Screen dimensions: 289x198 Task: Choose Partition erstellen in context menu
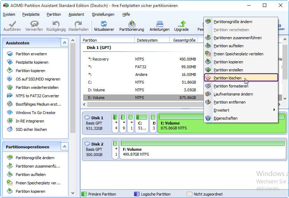(241, 70)
